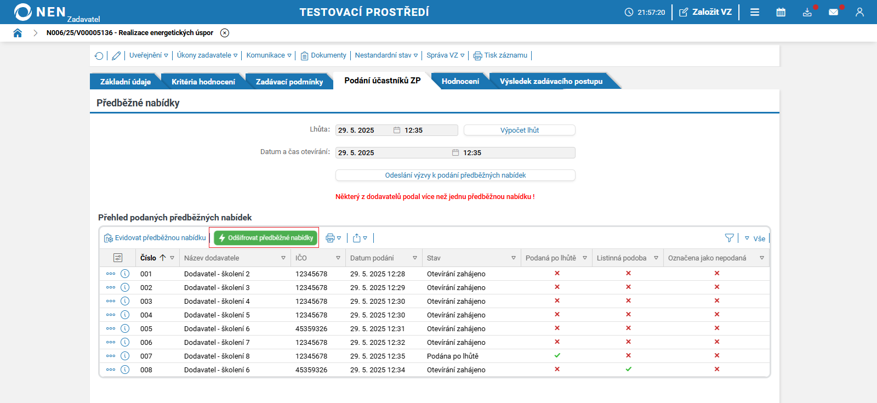Click the home icon in breadcrumb
Screen dimensions: 877x403
pos(18,33)
